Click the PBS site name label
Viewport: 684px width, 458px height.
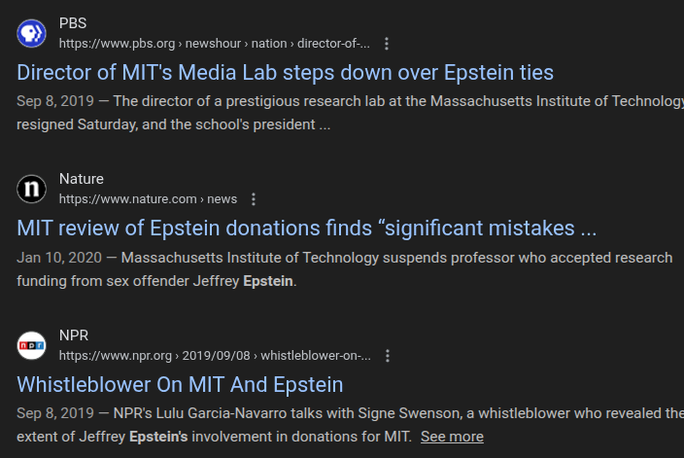click(x=73, y=22)
